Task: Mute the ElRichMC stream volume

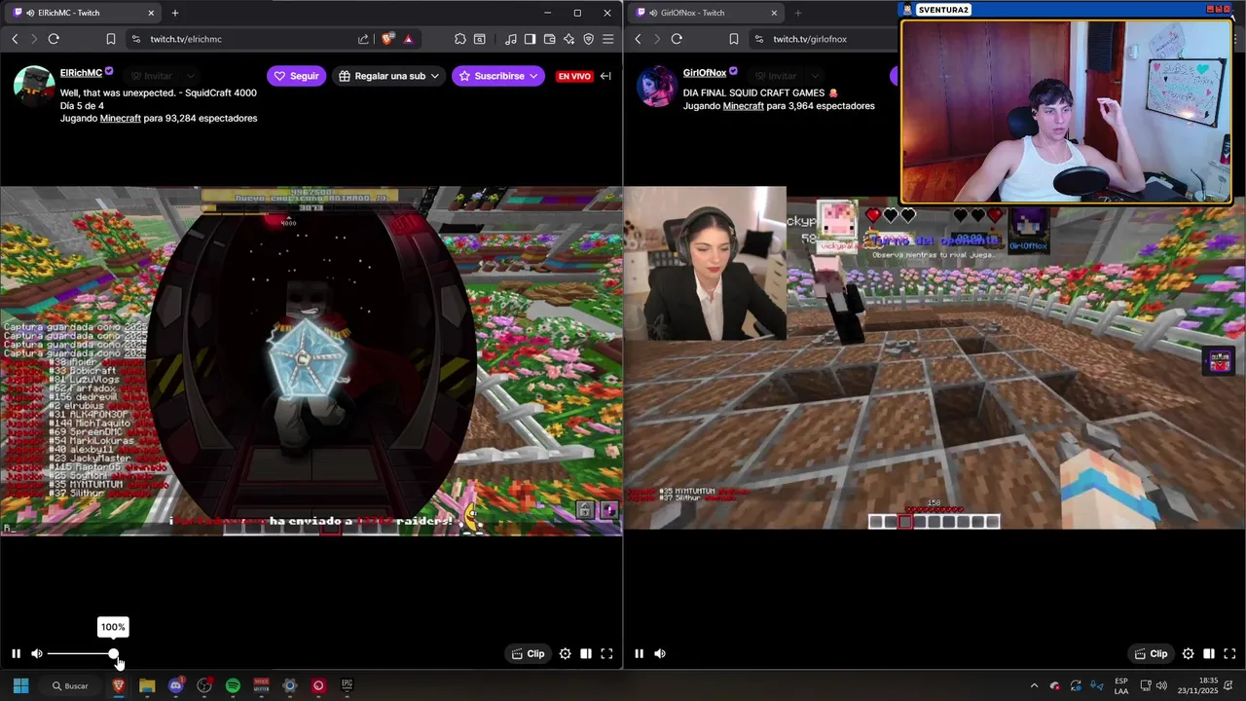Action: pos(37,654)
